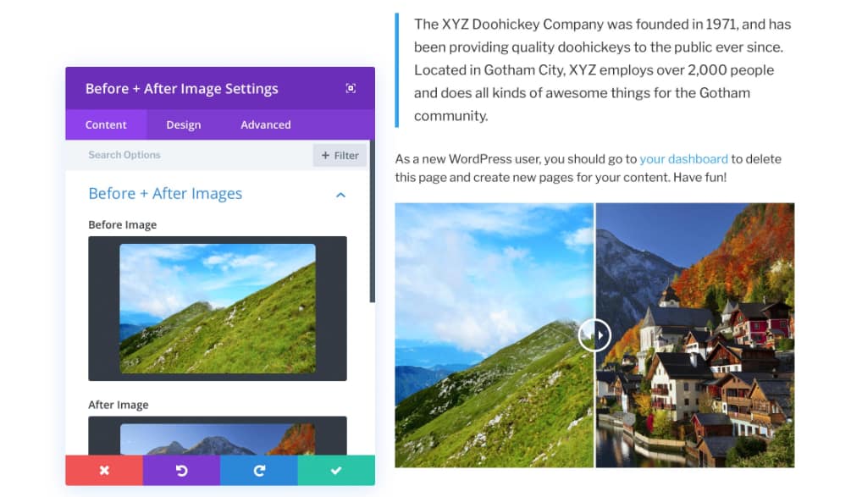Discard changes with the red X icon
The height and width of the screenshot is (497, 862).
tap(103, 470)
